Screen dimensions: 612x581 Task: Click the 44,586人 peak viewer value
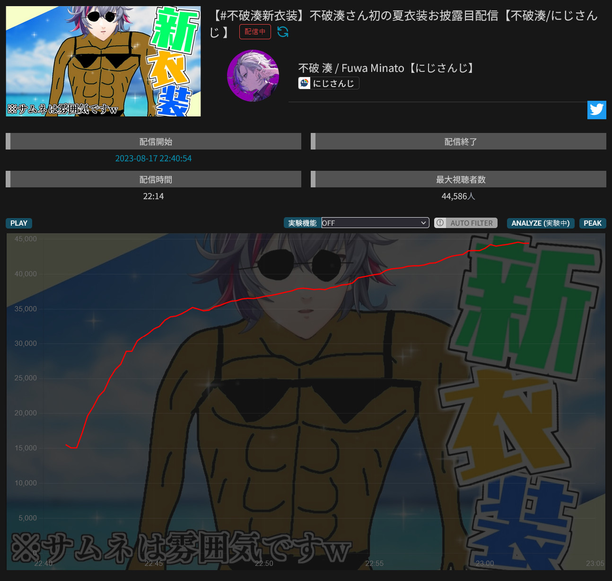[x=458, y=196]
